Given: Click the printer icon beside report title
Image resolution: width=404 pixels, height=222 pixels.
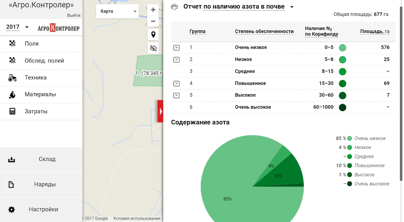Looking at the screenshot, I should 174,7.
